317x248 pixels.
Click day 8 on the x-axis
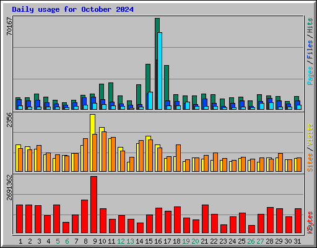85,241
